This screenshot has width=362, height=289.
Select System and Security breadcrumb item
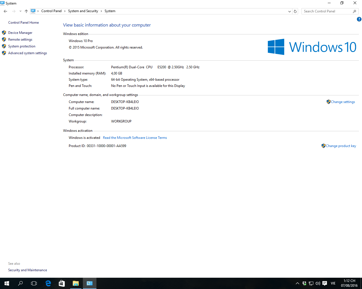click(x=83, y=11)
